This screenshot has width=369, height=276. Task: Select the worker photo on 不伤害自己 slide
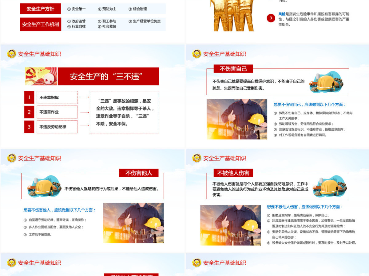(237, 119)
